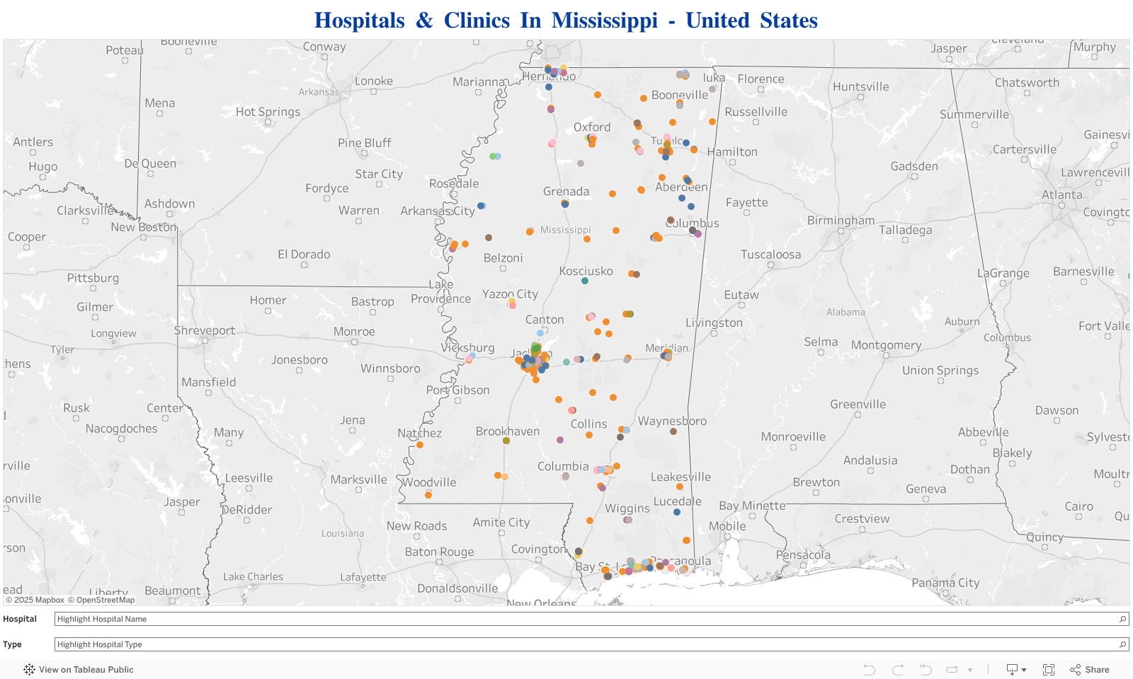Image resolution: width=1133 pixels, height=679 pixels.
Task: Click the 'Birmingham' map label
Action: pos(841,221)
